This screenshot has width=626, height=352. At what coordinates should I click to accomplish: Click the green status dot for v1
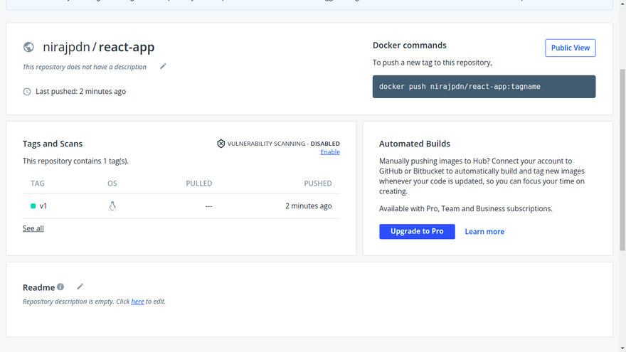pos(33,206)
